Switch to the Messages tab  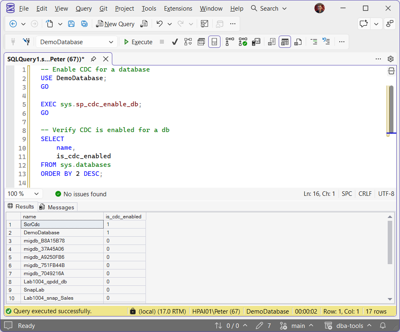57,207
